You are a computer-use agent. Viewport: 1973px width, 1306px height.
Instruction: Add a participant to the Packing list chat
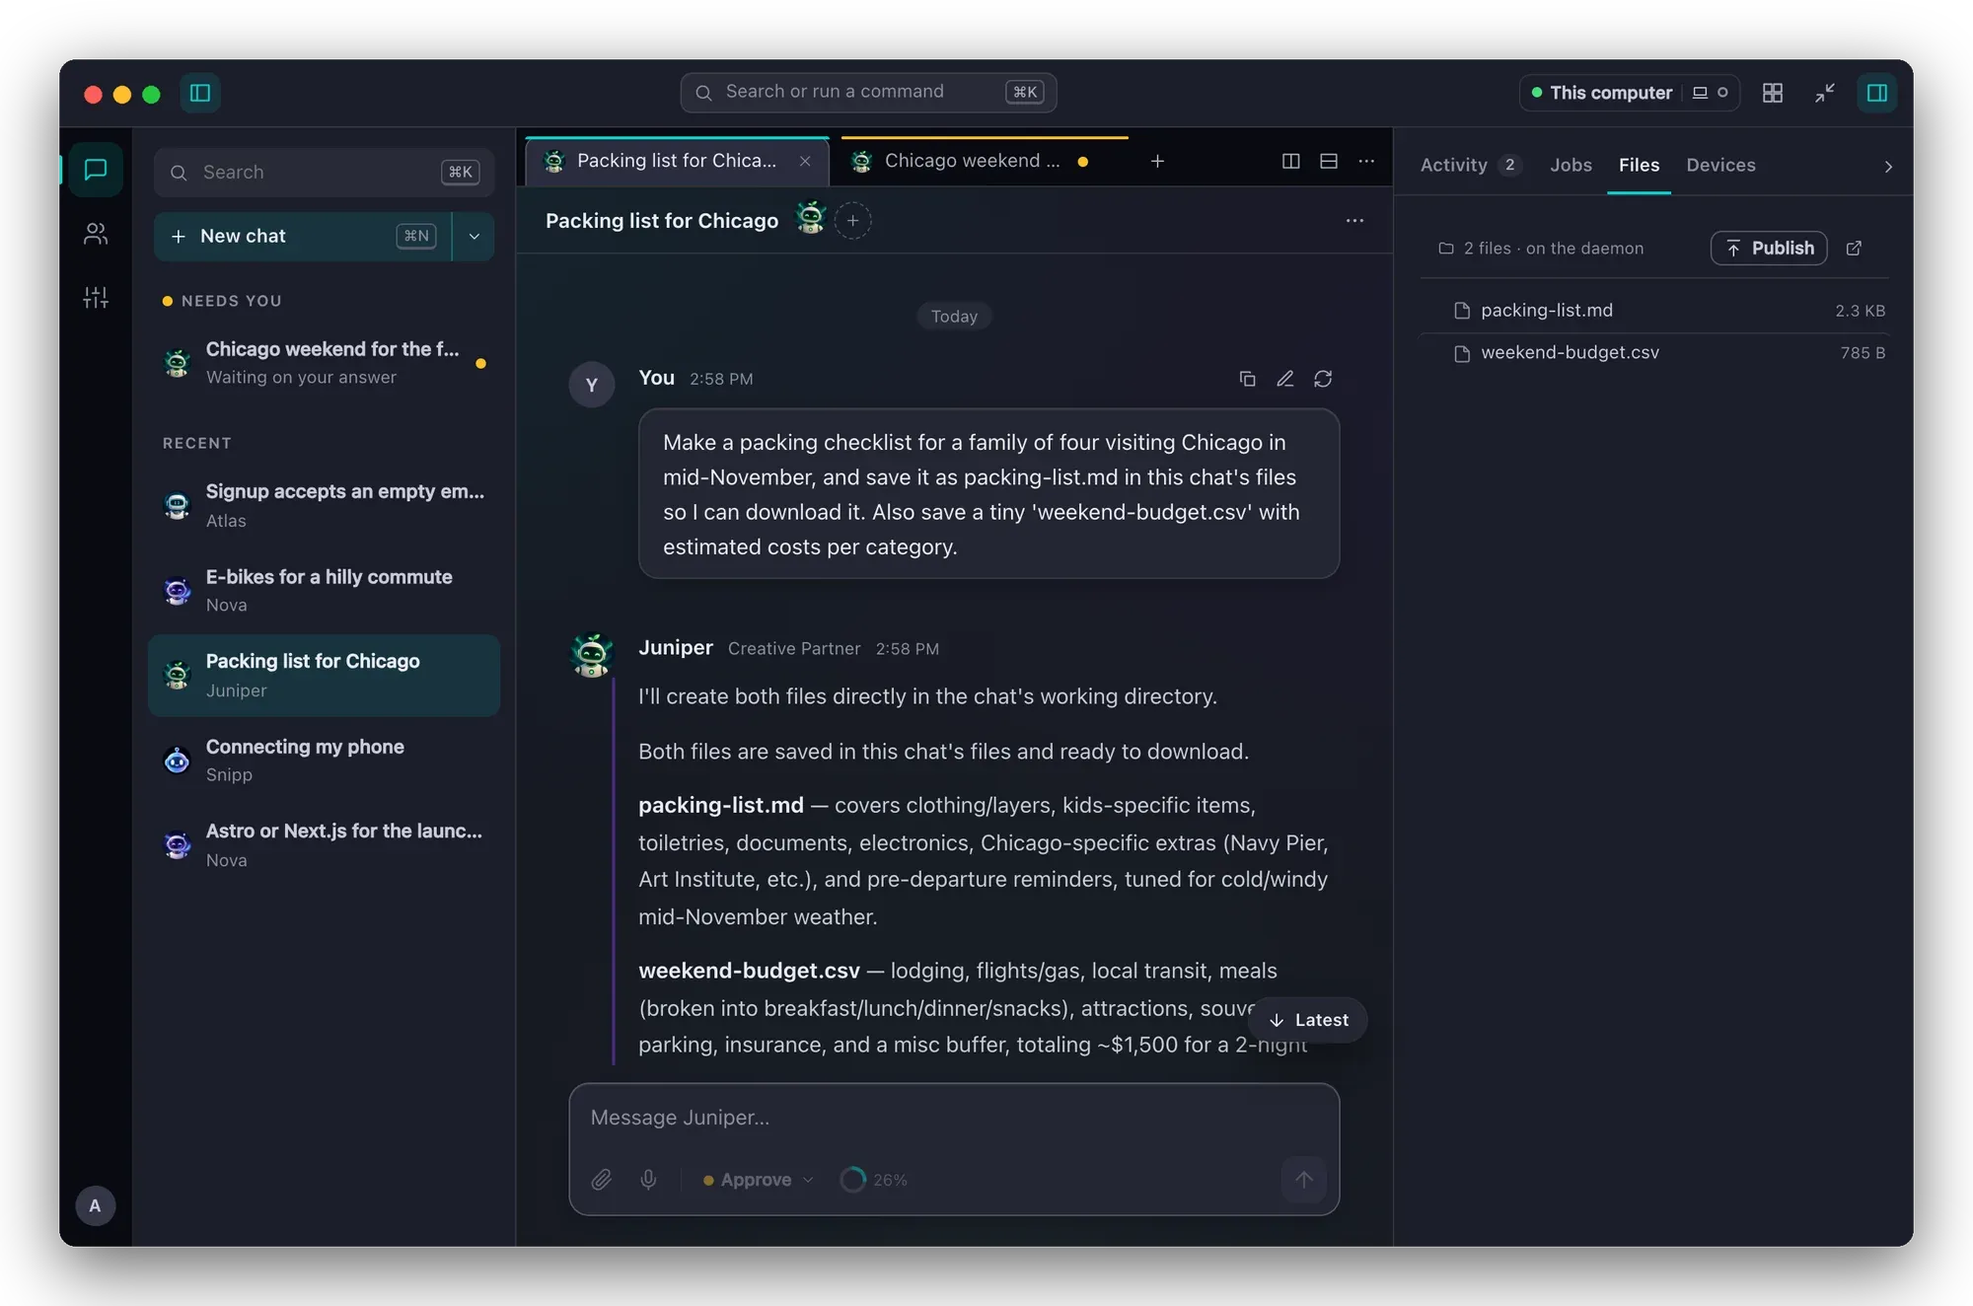pyautogui.click(x=852, y=221)
